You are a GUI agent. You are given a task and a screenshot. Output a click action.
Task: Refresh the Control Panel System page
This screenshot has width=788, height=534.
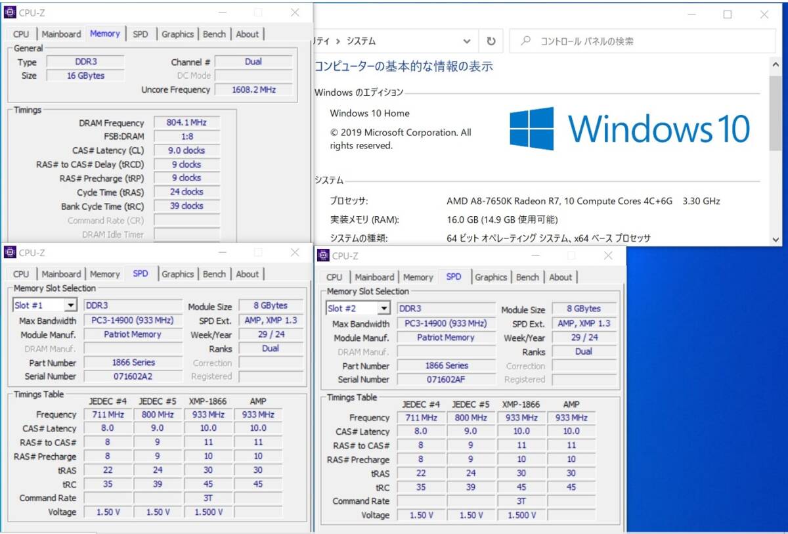click(491, 41)
